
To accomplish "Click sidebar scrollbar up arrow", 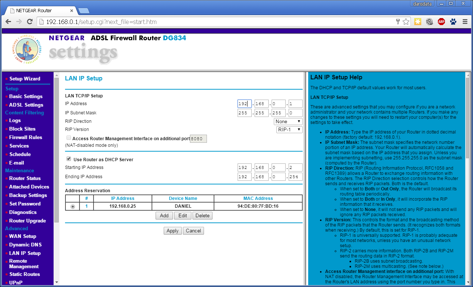I will coord(57,75).
